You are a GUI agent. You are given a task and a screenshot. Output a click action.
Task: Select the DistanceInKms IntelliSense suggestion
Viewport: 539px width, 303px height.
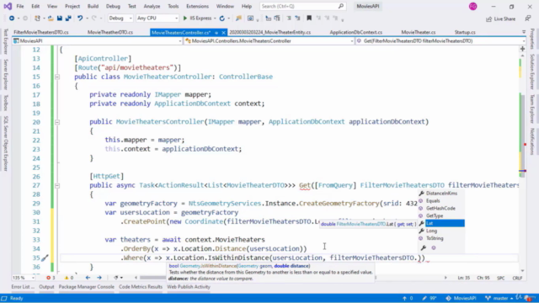pos(441,194)
